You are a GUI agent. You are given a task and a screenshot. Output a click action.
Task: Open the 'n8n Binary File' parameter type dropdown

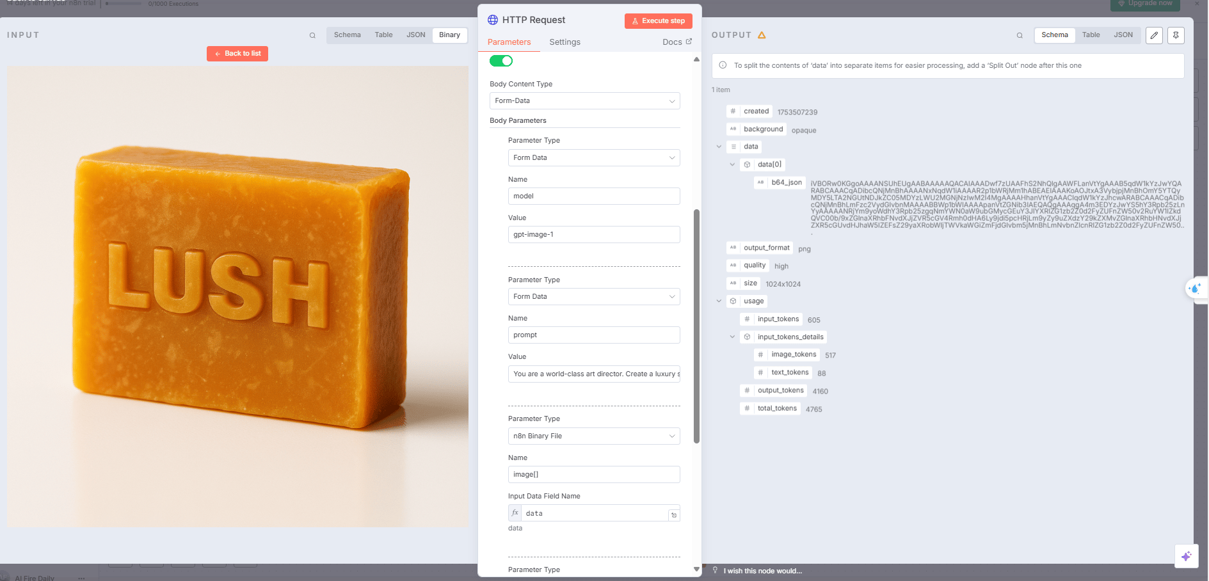point(594,436)
